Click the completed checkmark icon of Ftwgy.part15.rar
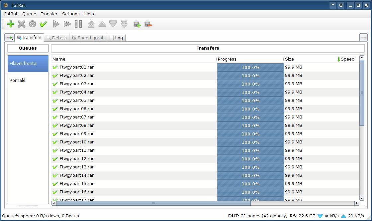The height and width of the screenshot is (221, 372). pyautogui.click(x=55, y=184)
